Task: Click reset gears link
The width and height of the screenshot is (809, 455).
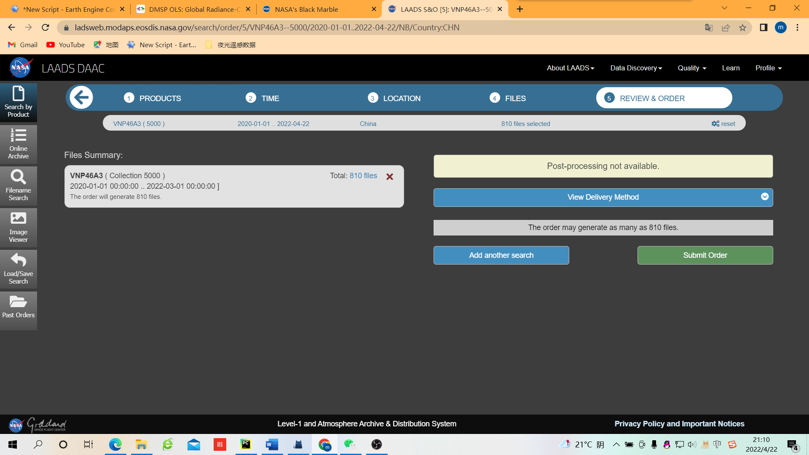Action: tap(723, 123)
